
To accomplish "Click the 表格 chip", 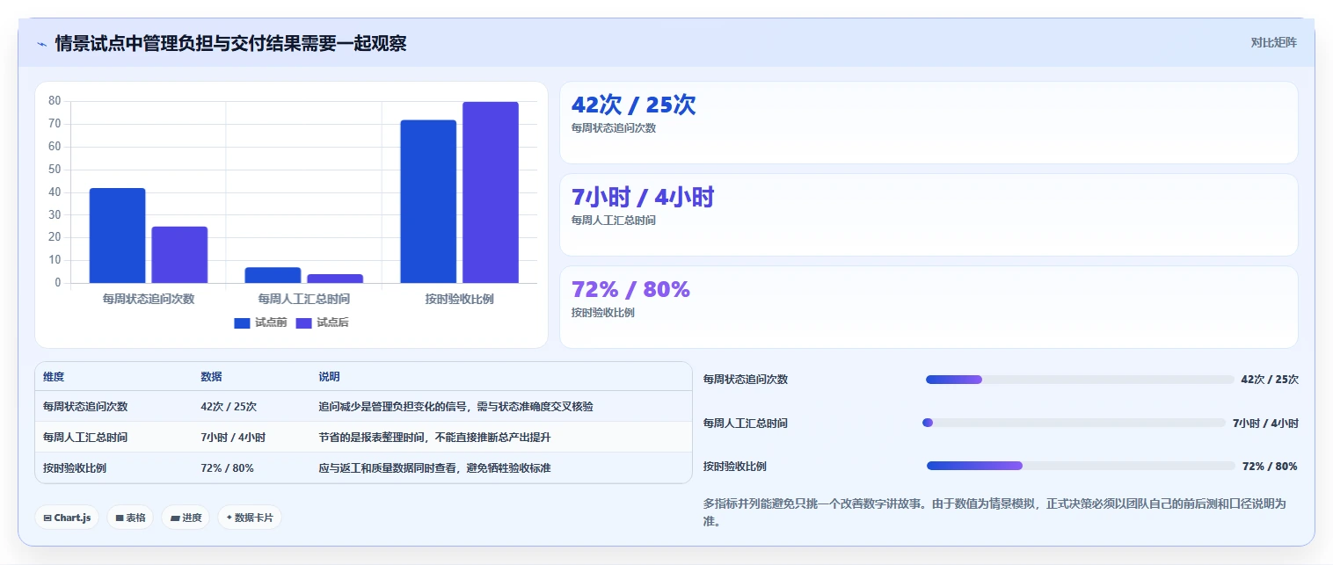I will 130,518.
